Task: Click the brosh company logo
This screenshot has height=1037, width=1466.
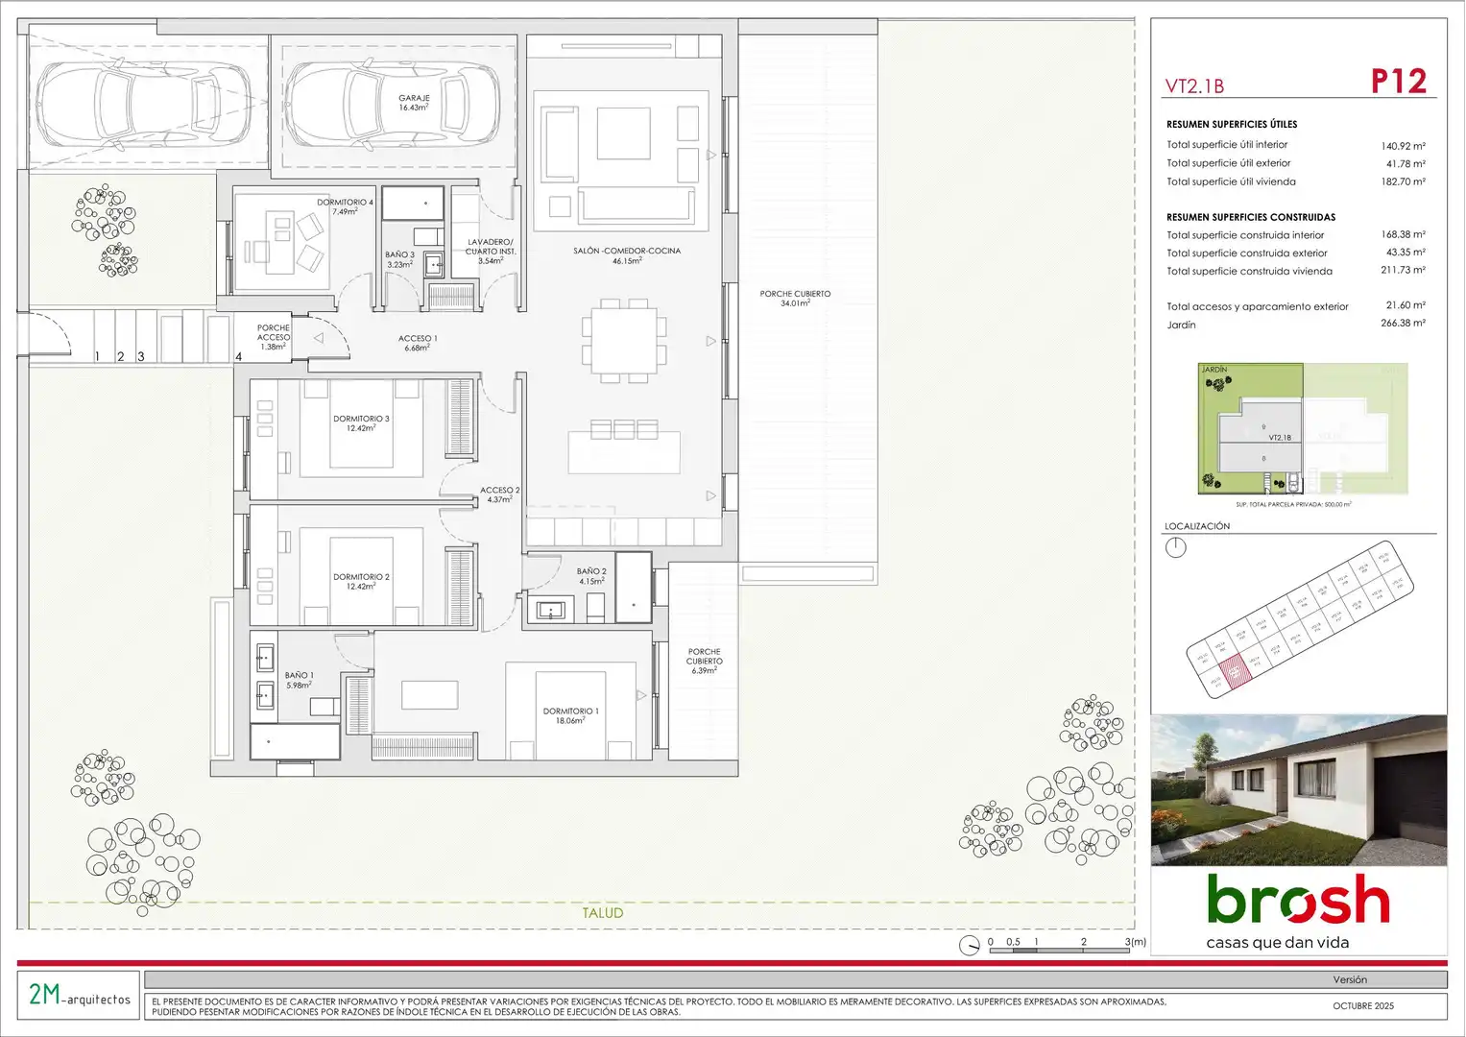Action: [1298, 900]
